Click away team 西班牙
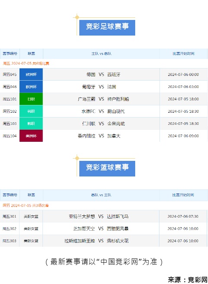 pos(114,75)
